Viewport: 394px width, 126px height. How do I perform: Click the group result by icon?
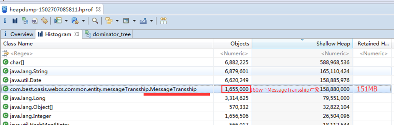(x=109, y=21)
